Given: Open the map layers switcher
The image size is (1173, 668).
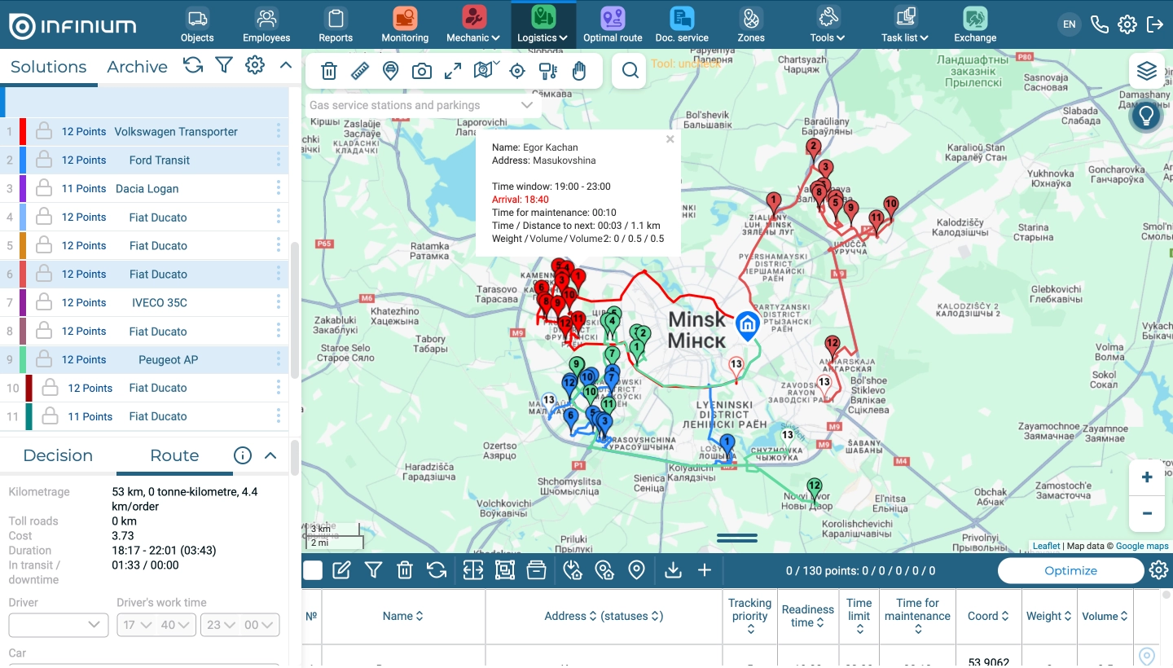Looking at the screenshot, I should [x=1147, y=72].
